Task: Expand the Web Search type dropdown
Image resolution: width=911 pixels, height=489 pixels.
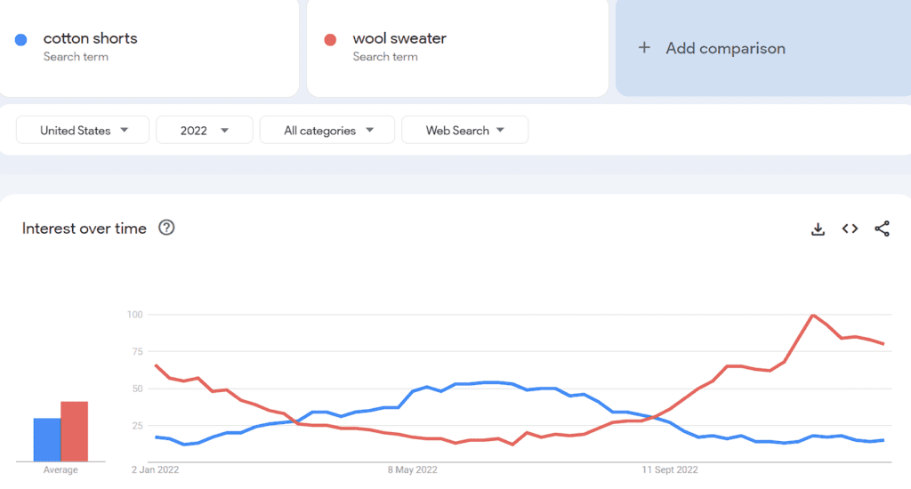Action: click(464, 130)
